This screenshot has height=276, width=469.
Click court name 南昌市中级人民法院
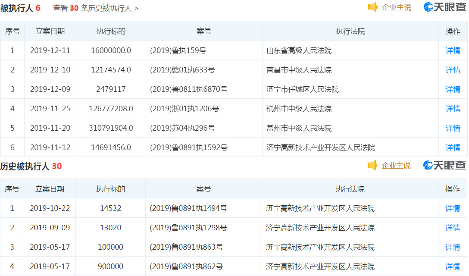pos(299,70)
